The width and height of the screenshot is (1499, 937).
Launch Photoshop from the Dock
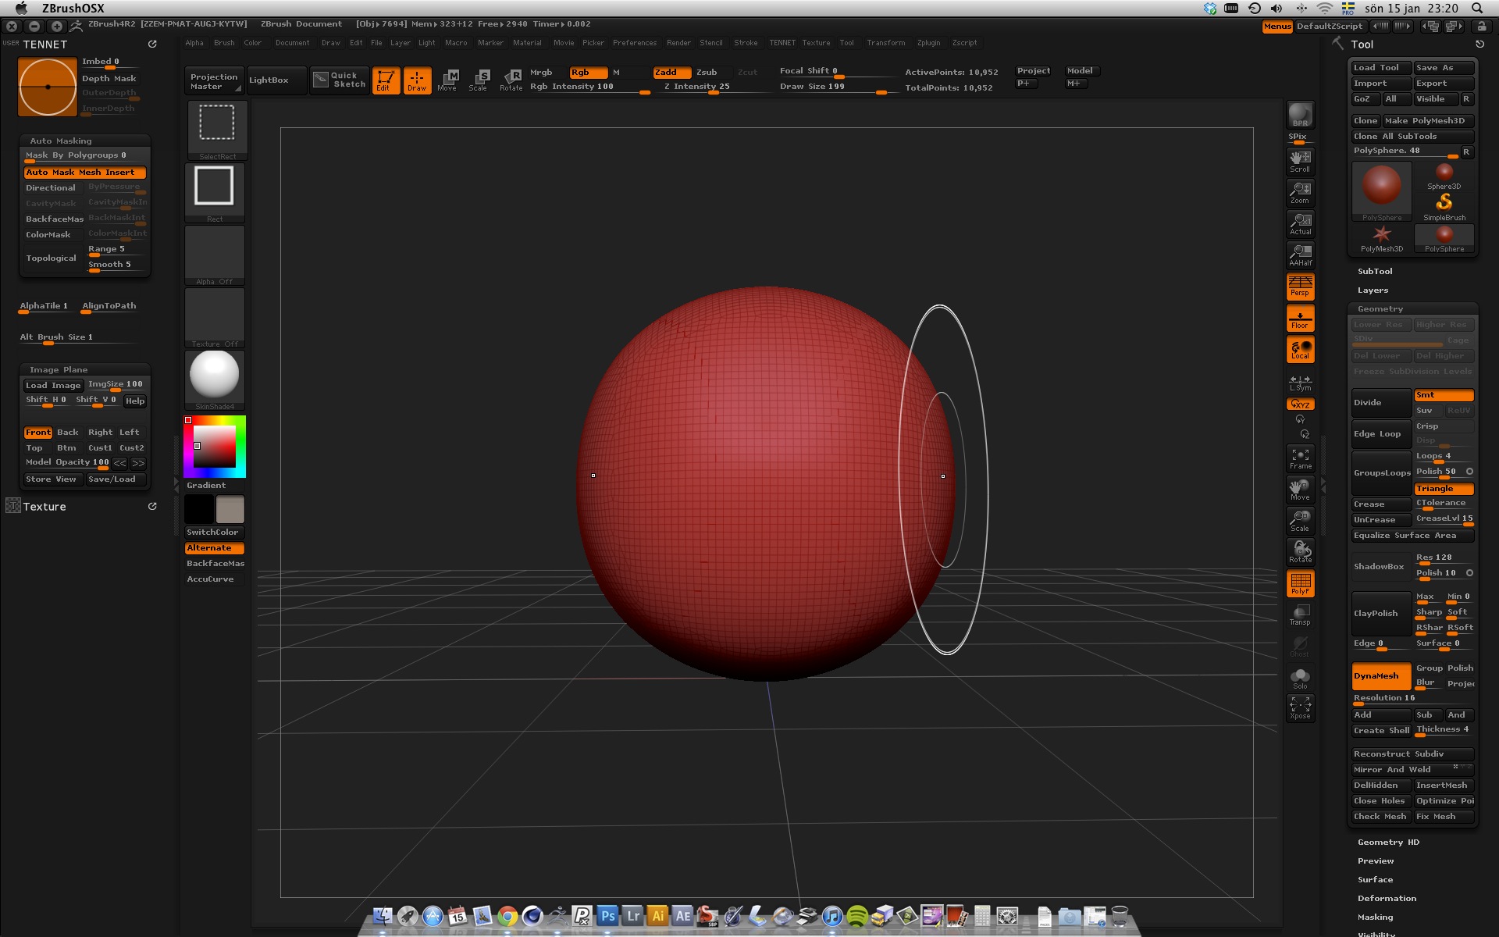click(607, 915)
